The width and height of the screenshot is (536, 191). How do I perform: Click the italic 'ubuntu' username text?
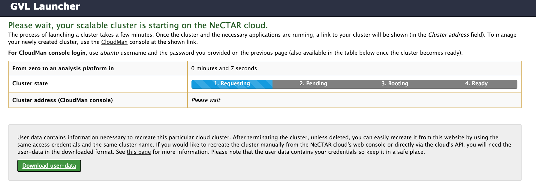pos(109,53)
